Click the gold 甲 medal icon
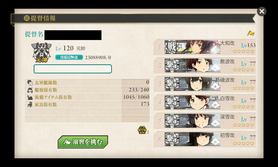The height and width of the screenshot is (167, 278). point(142,130)
